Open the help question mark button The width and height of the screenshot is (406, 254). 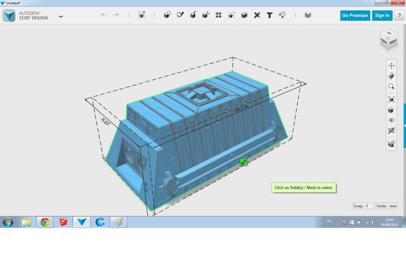pyautogui.click(x=399, y=16)
